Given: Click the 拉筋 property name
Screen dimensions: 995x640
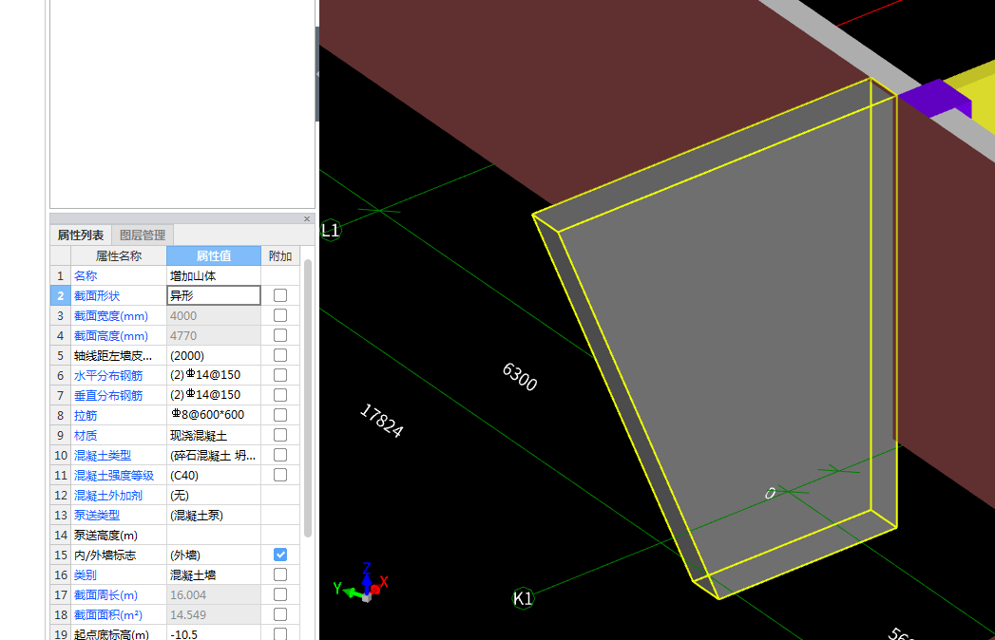Looking at the screenshot, I should [x=85, y=416].
